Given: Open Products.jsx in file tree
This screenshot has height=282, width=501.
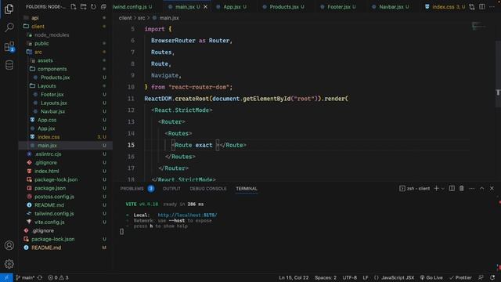Looking at the screenshot, I should pyautogui.click(x=55, y=78).
